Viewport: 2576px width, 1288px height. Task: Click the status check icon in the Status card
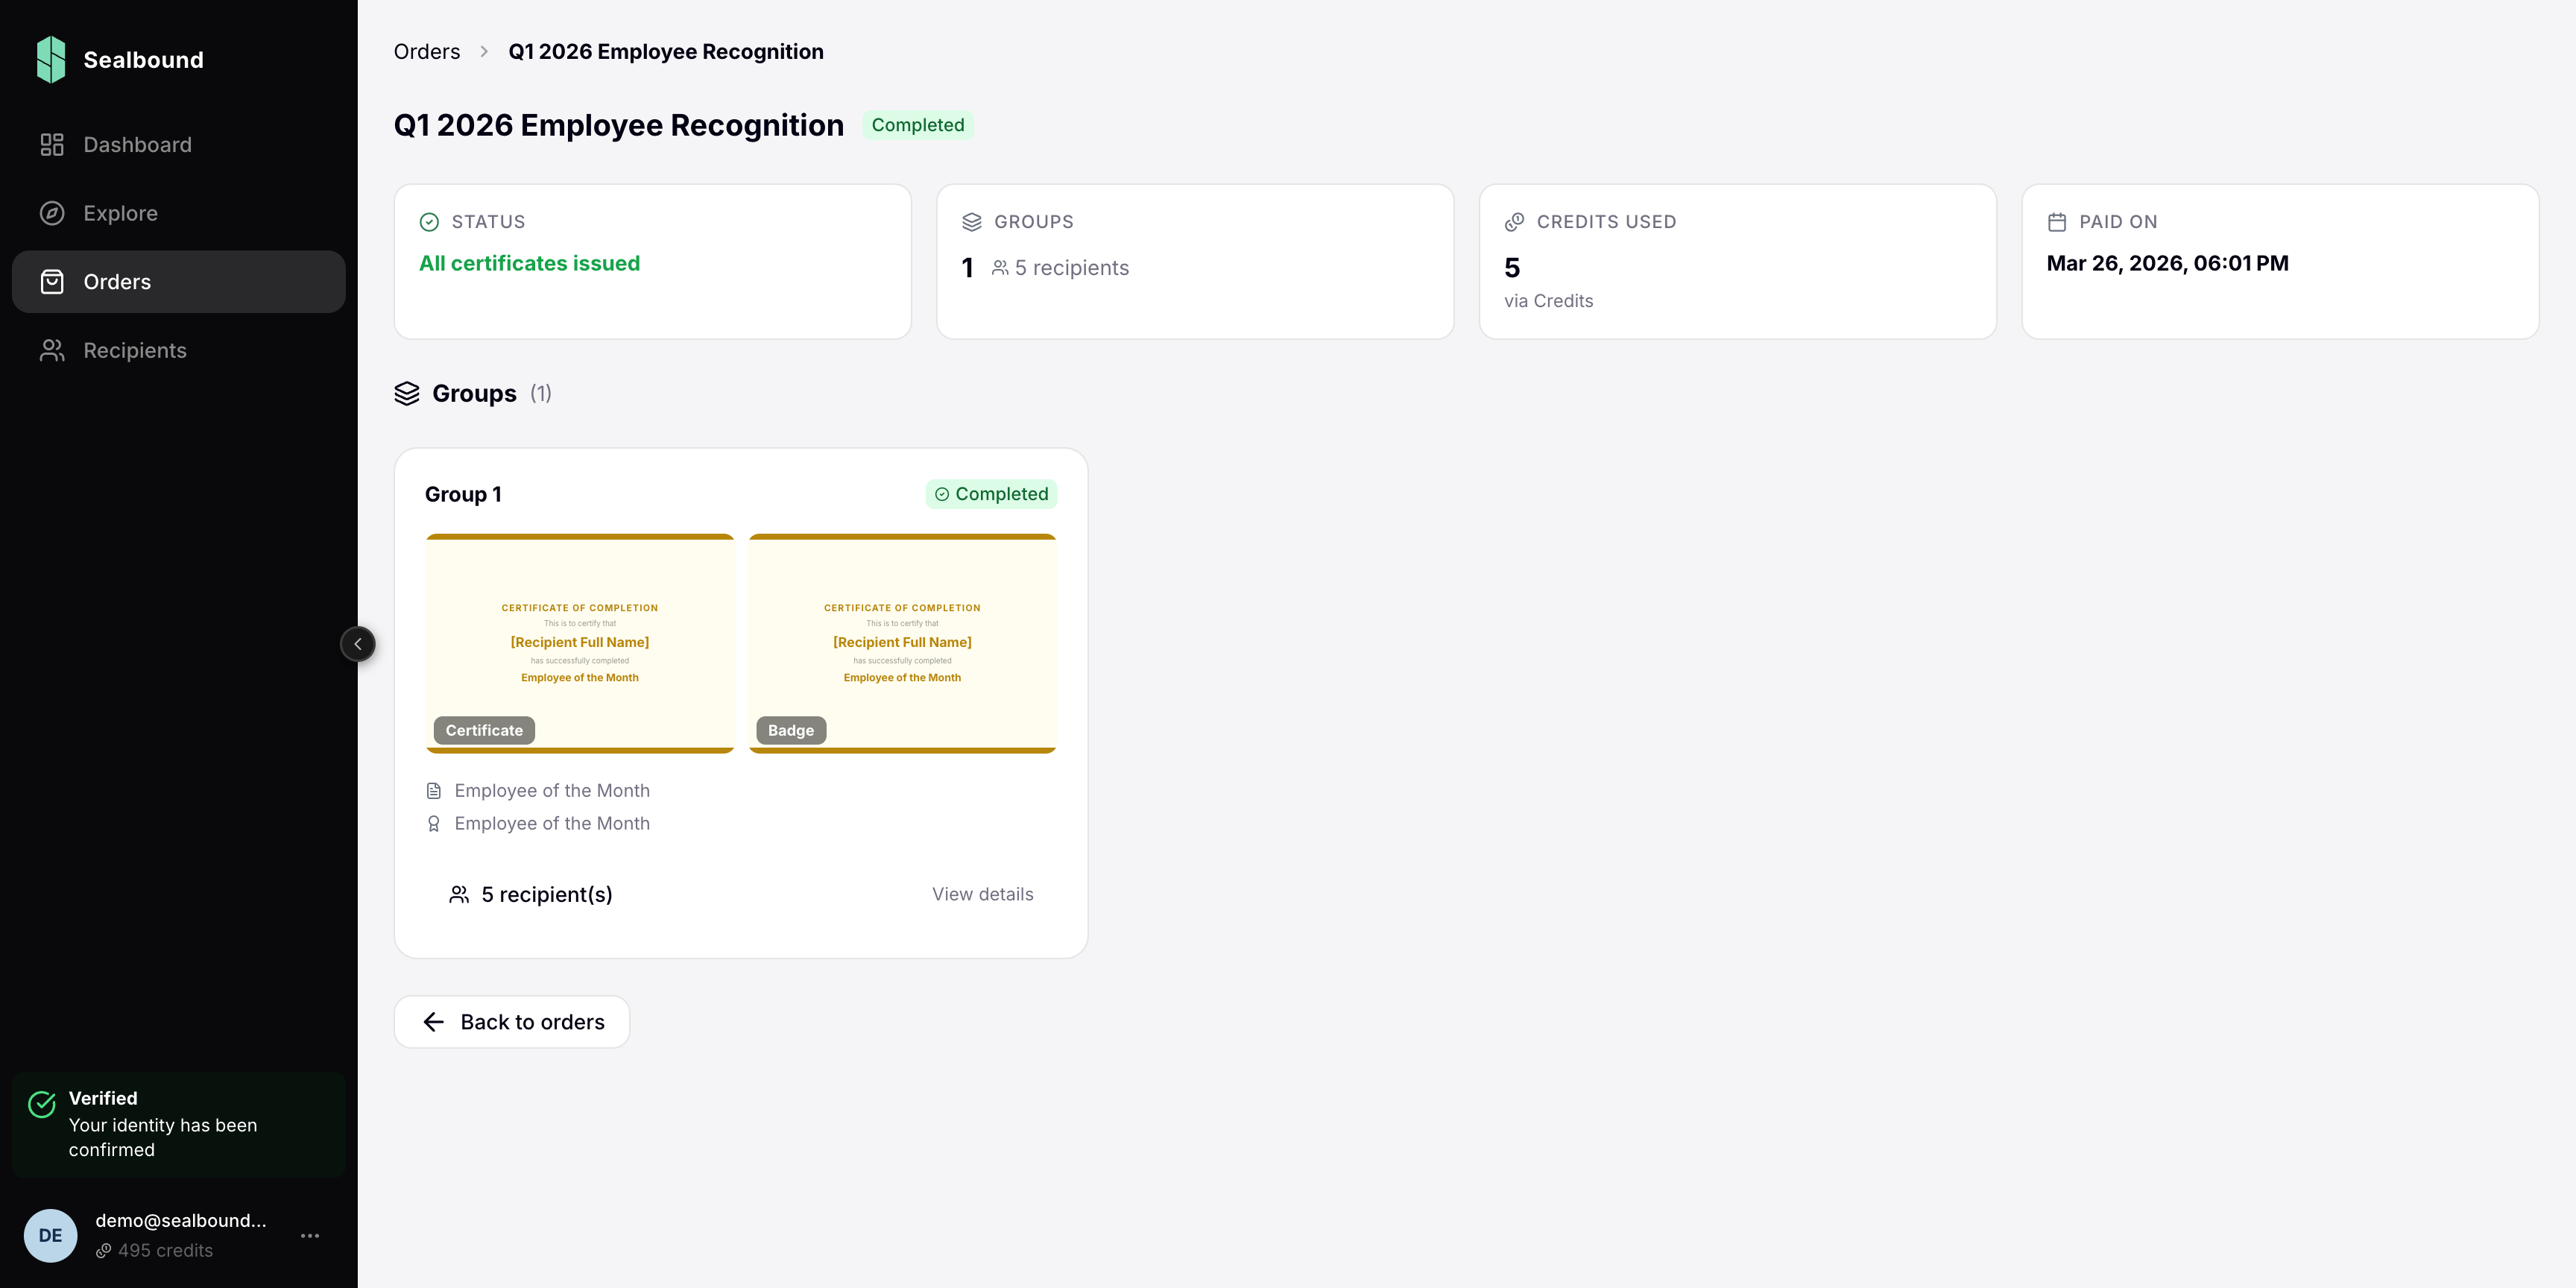429,222
